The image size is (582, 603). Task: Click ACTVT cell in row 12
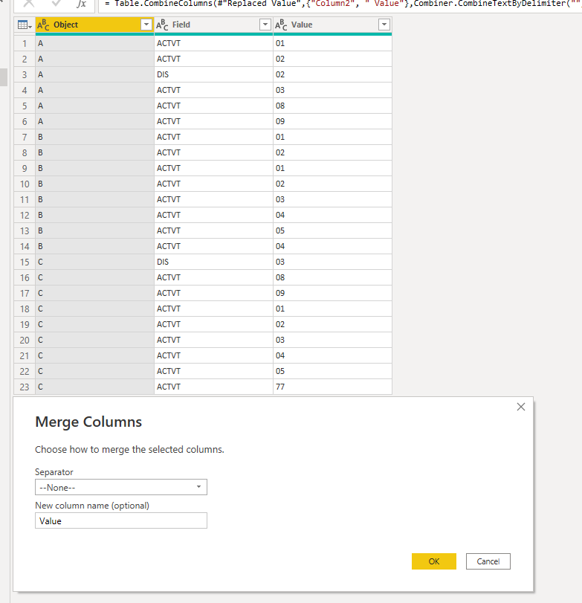click(213, 215)
